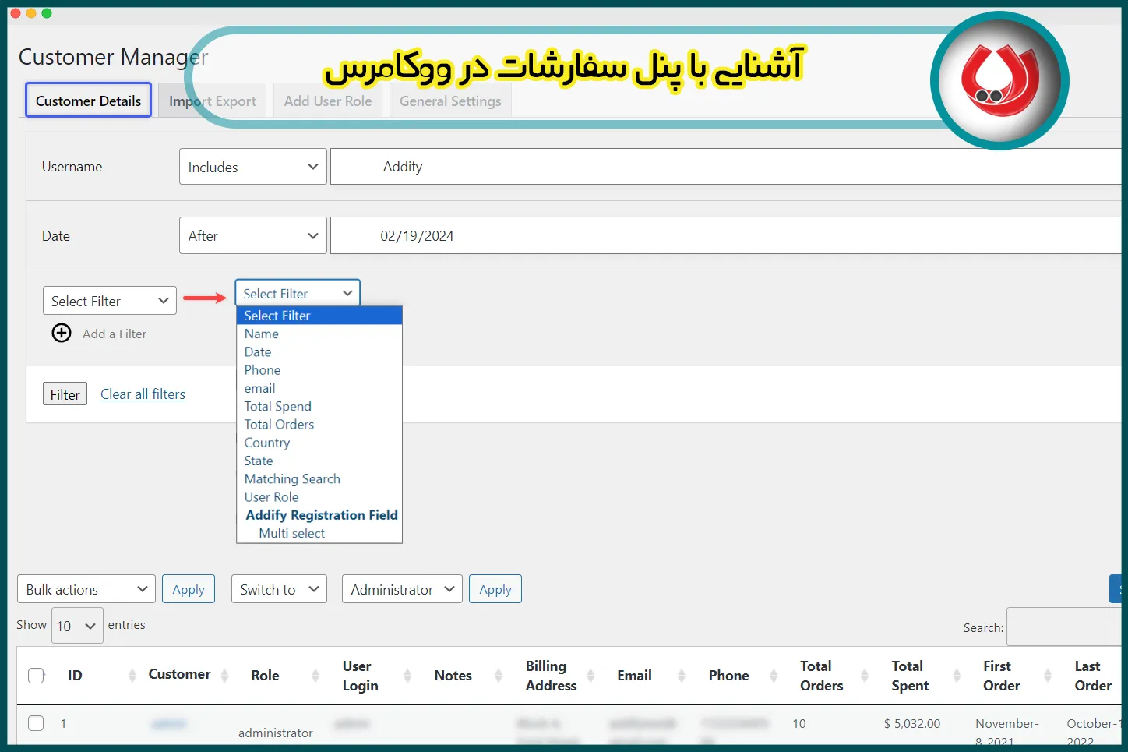Click the Add a Filter plus icon

62,334
